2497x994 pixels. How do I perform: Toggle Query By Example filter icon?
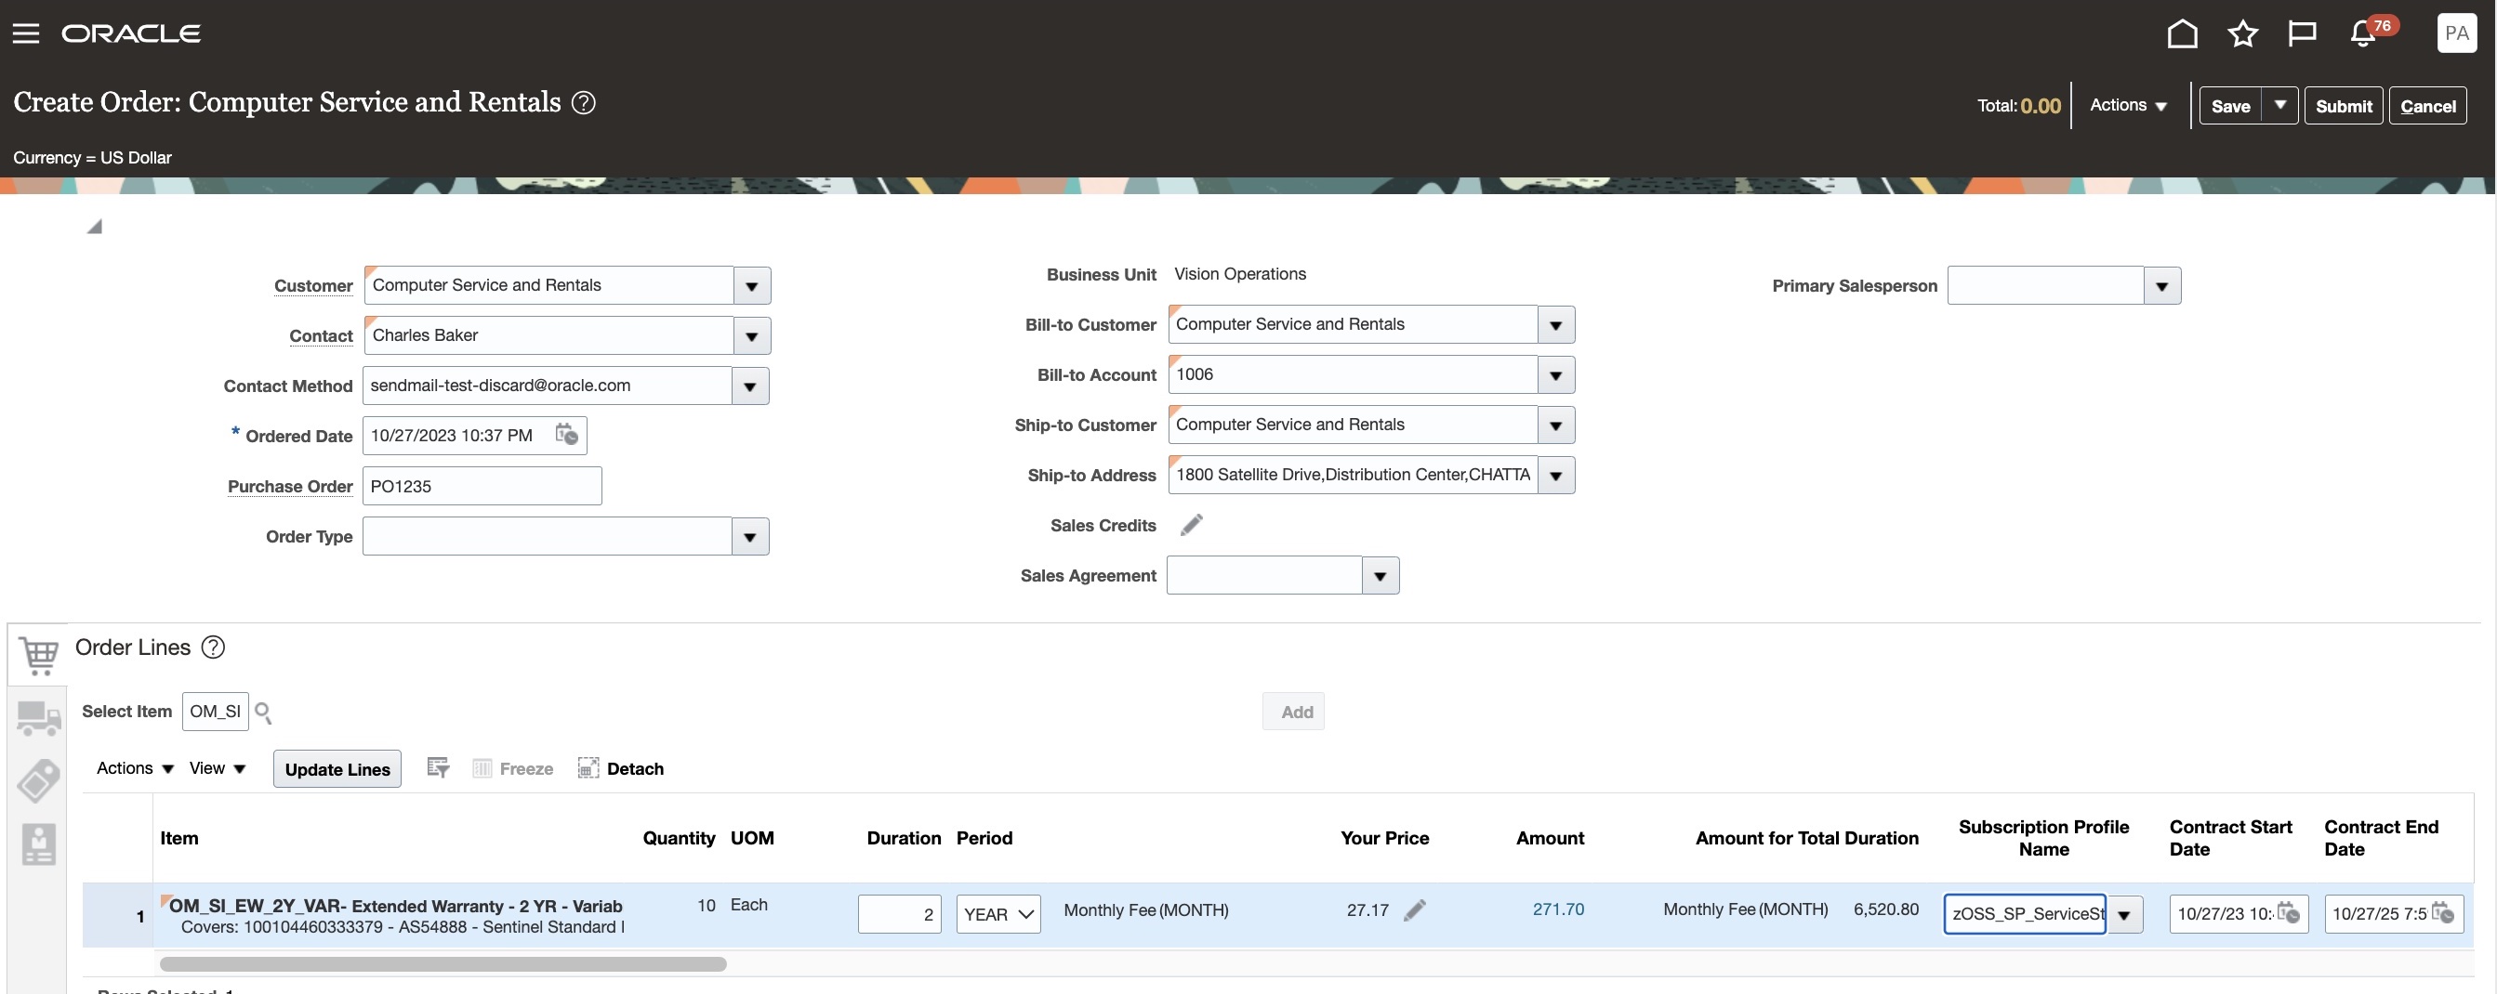pyautogui.click(x=438, y=768)
